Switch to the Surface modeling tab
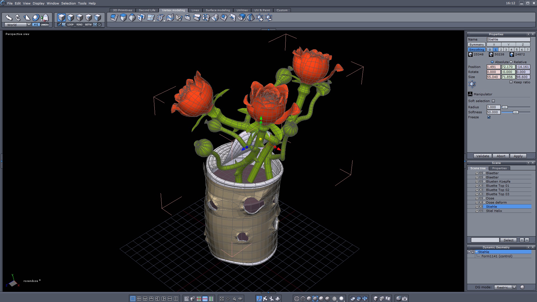 pos(218,10)
